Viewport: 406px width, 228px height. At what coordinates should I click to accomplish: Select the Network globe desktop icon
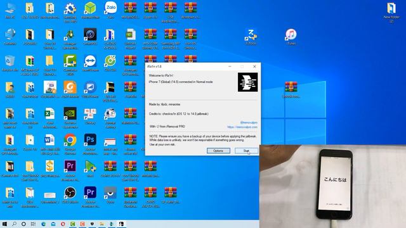point(10,37)
